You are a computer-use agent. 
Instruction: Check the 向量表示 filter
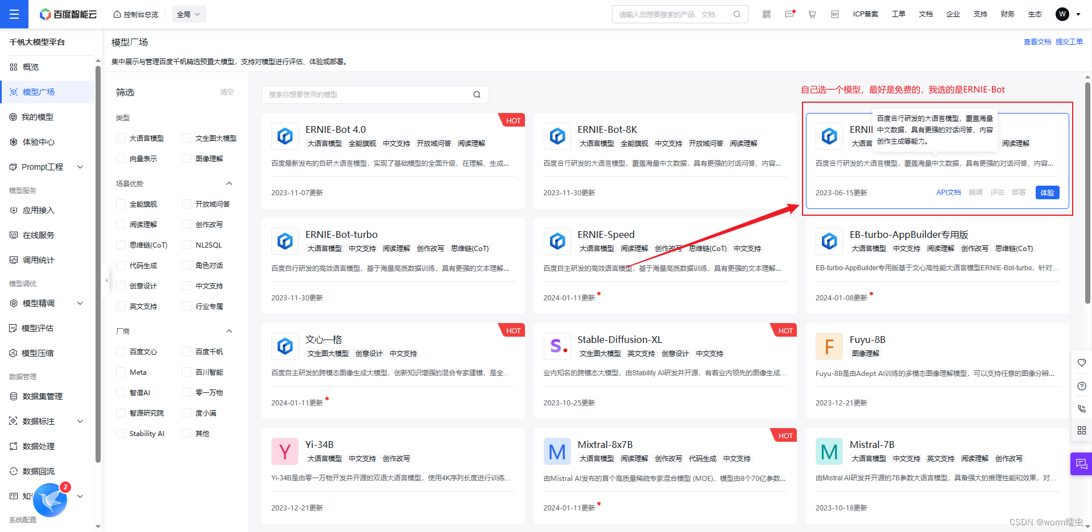121,158
